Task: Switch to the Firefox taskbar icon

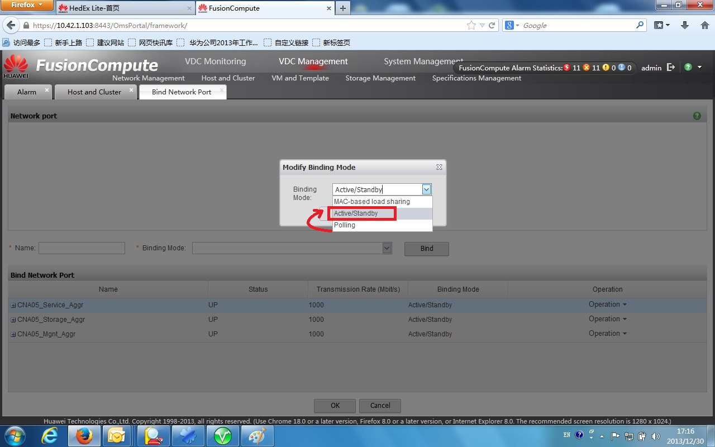Action: 84,435
